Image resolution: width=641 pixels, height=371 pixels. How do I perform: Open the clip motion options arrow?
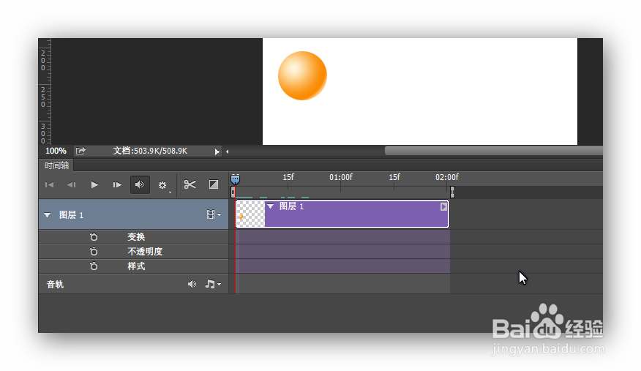tap(443, 207)
